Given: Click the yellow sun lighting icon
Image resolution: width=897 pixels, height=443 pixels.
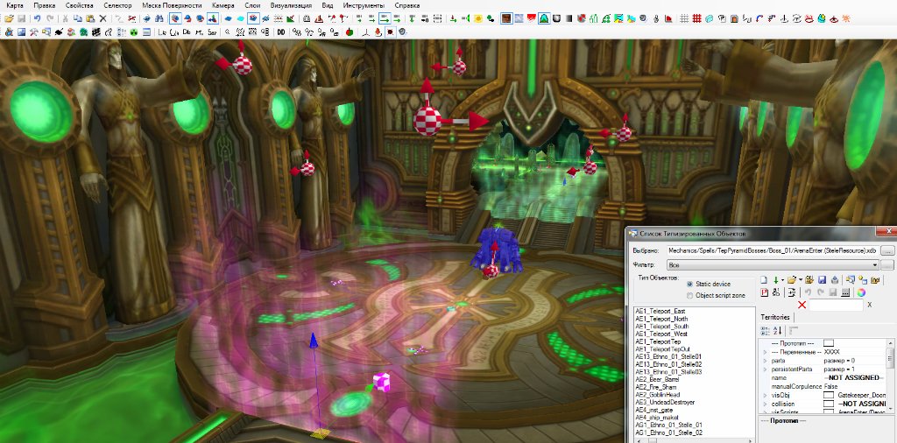Looking at the screenshot, I should point(478,18).
